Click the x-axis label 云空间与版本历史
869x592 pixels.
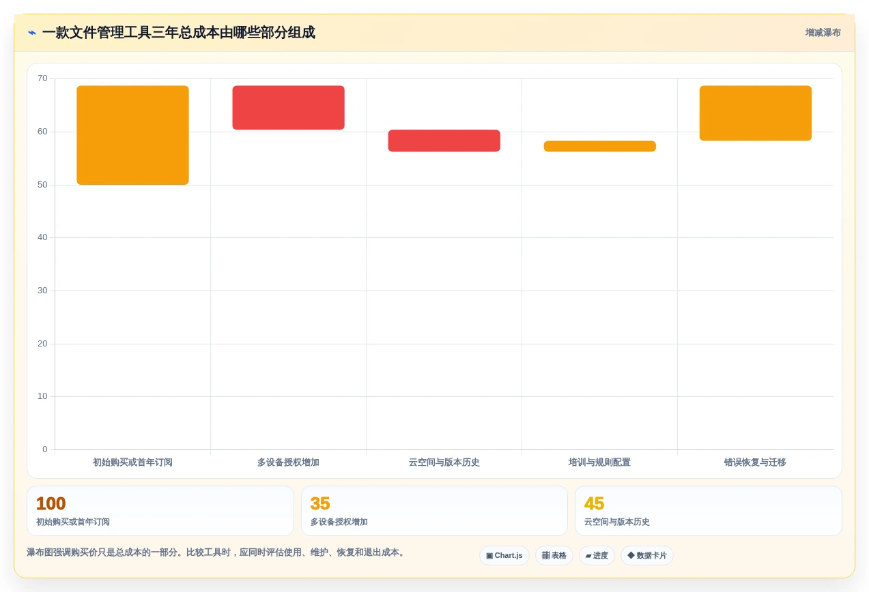(x=444, y=462)
